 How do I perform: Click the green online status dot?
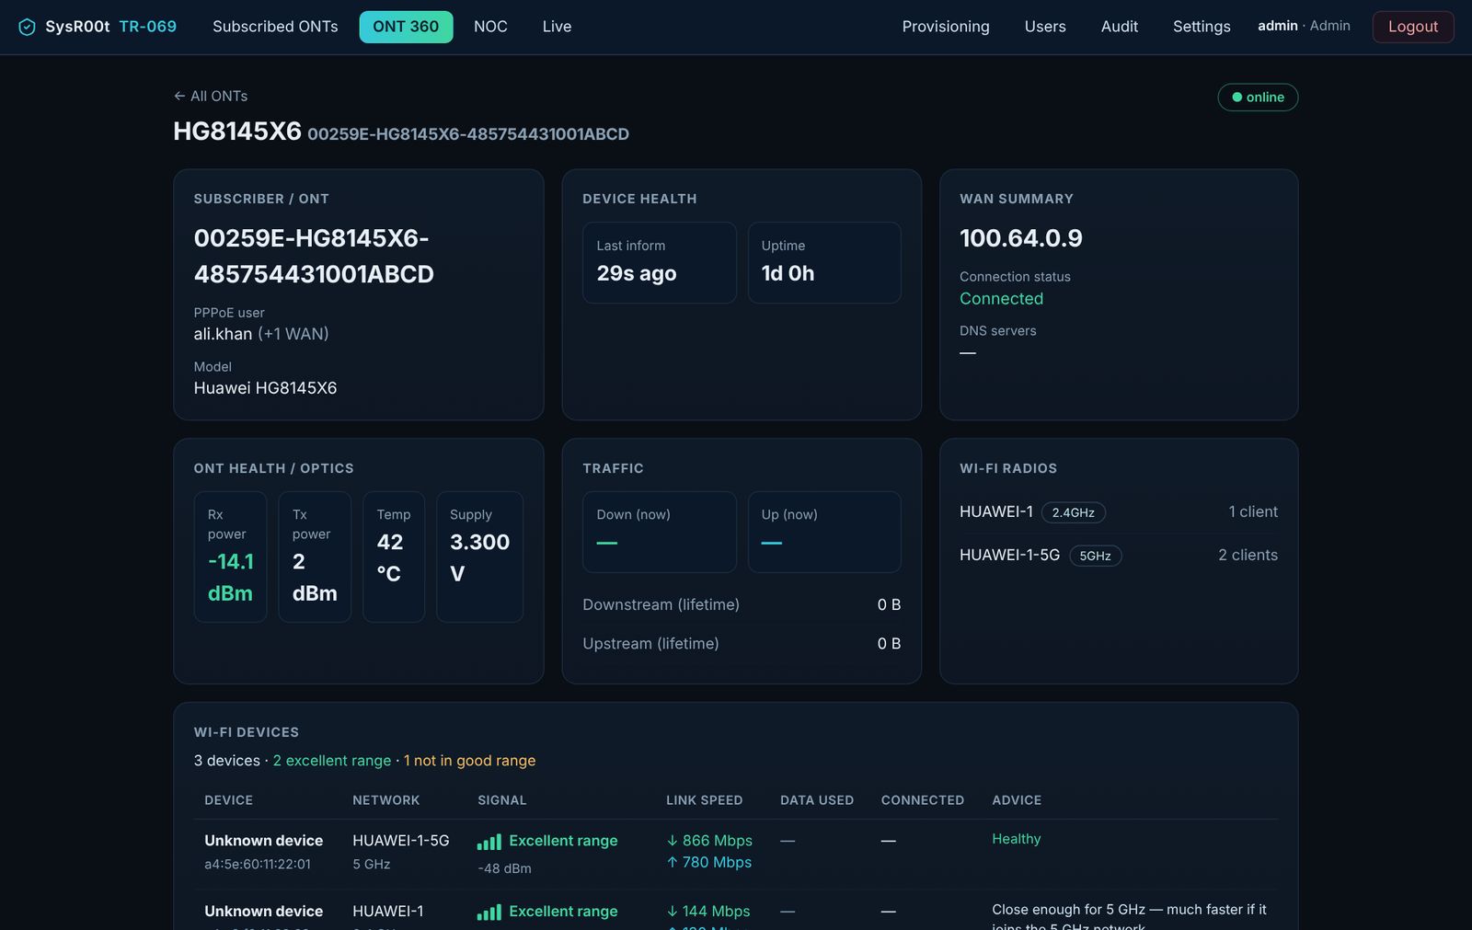coord(1237,98)
